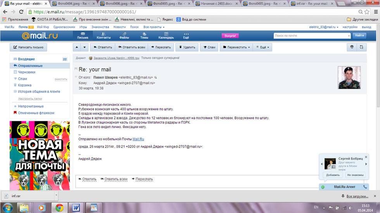The image size is (380, 213).
Task: Expand the Все проекты menu
Action: pos(154,27)
